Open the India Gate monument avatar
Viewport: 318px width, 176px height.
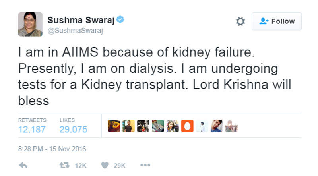(231, 126)
